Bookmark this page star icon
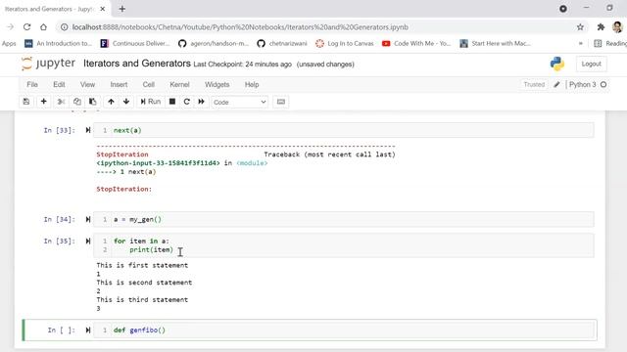The height and width of the screenshot is (352, 627). click(580, 27)
